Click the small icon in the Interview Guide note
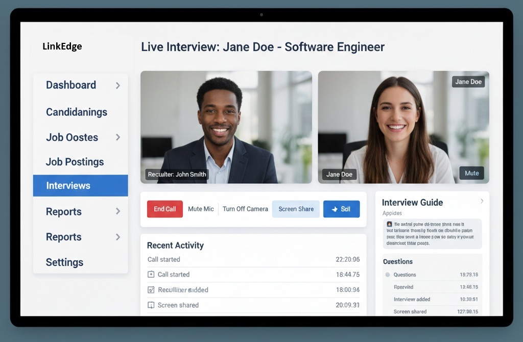Screen dimensions: 523x342 click(x=389, y=224)
